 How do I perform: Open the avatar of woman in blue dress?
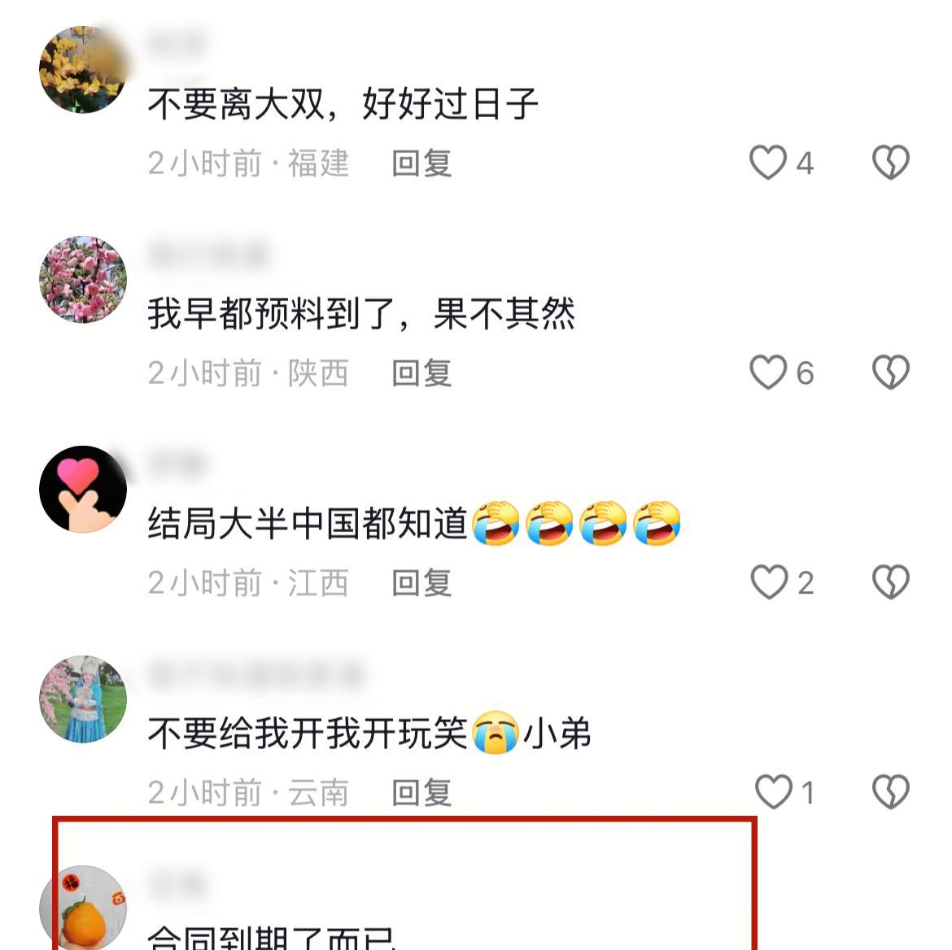(82, 699)
